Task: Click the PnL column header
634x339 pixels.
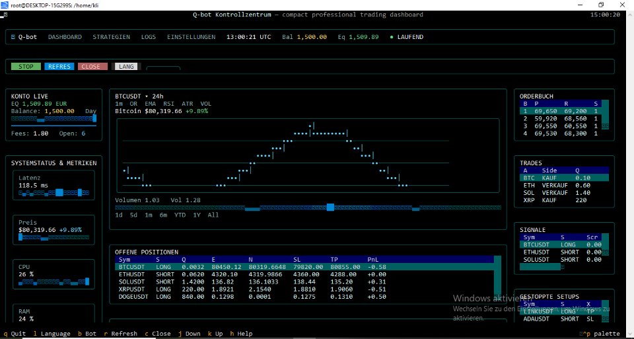Action: [x=373, y=259]
